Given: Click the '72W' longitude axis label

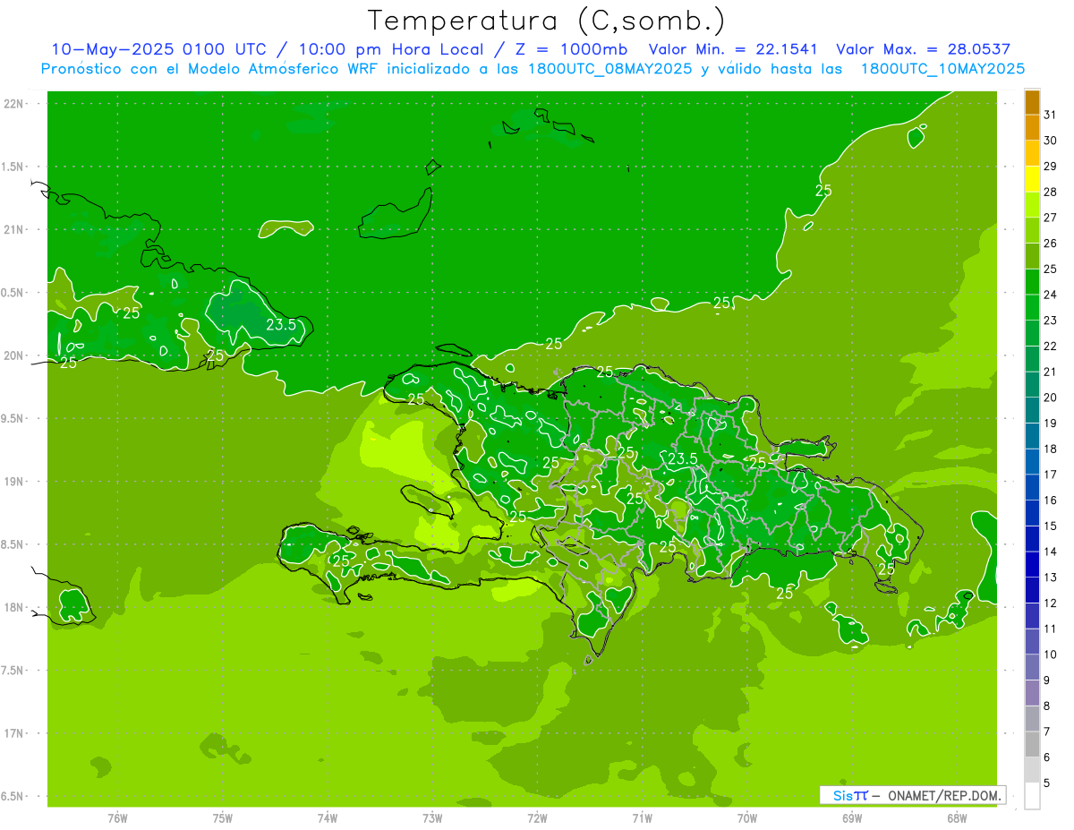Looking at the screenshot, I should coord(537,818).
